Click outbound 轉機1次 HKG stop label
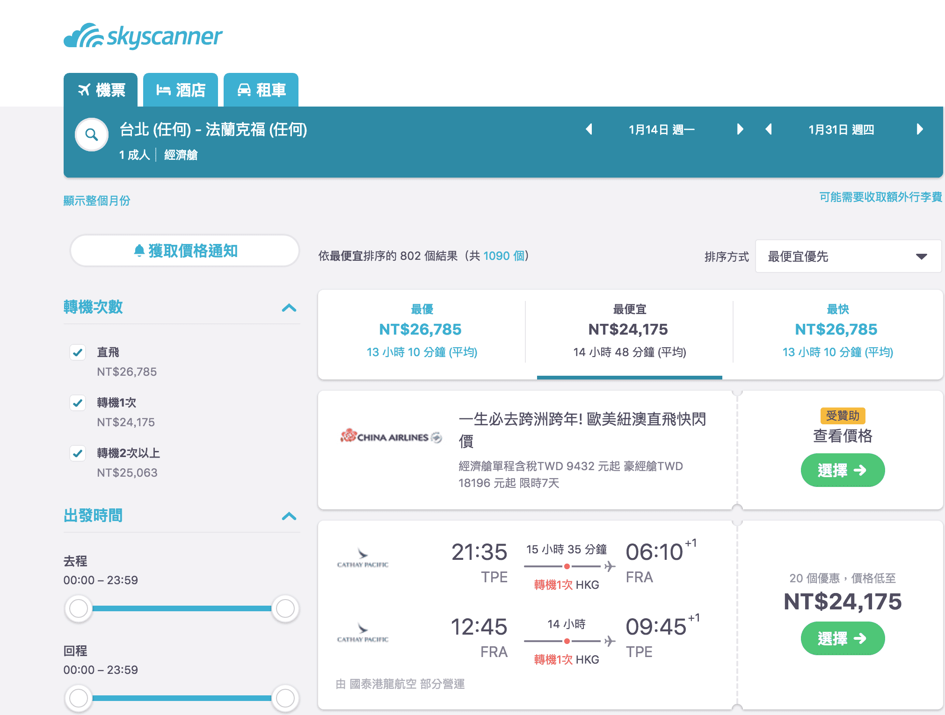Image resolution: width=945 pixels, height=715 pixels. [567, 585]
